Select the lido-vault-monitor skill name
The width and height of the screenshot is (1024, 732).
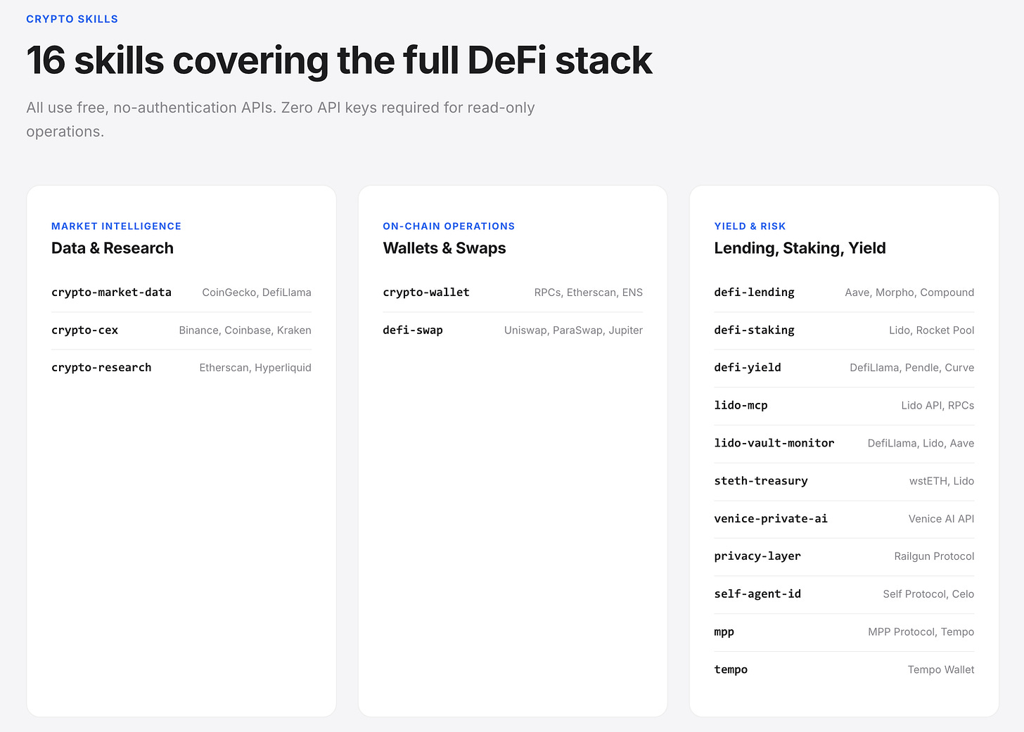pyautogui.click(x=774, y=443)
